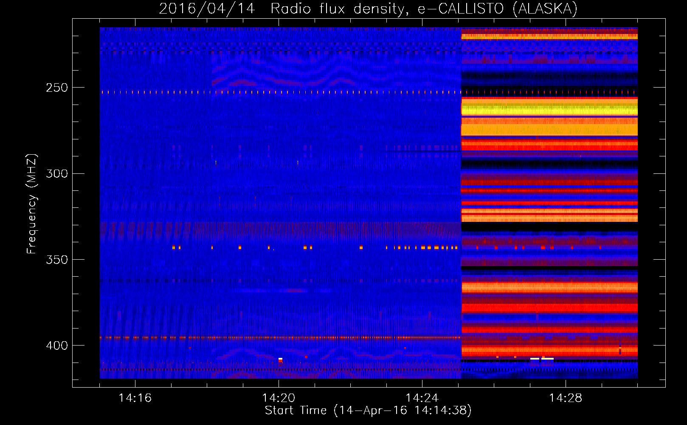Click the 14:16 time tick label
This screenshot has height=425, width=687.
pyautogui.click(x=135, y=398)
